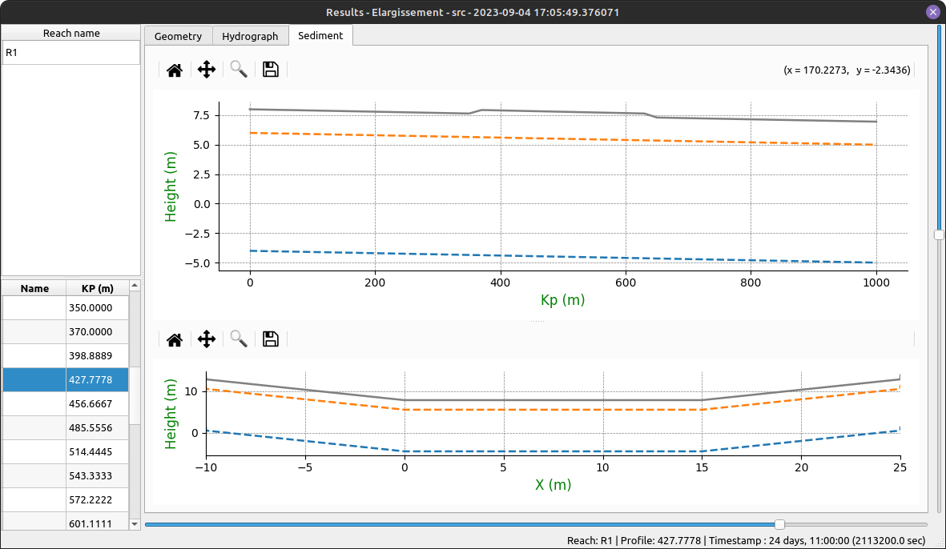Click Save figure icon in upper toolbar
This screenshot has height=549, width=946.
[271, 70]
